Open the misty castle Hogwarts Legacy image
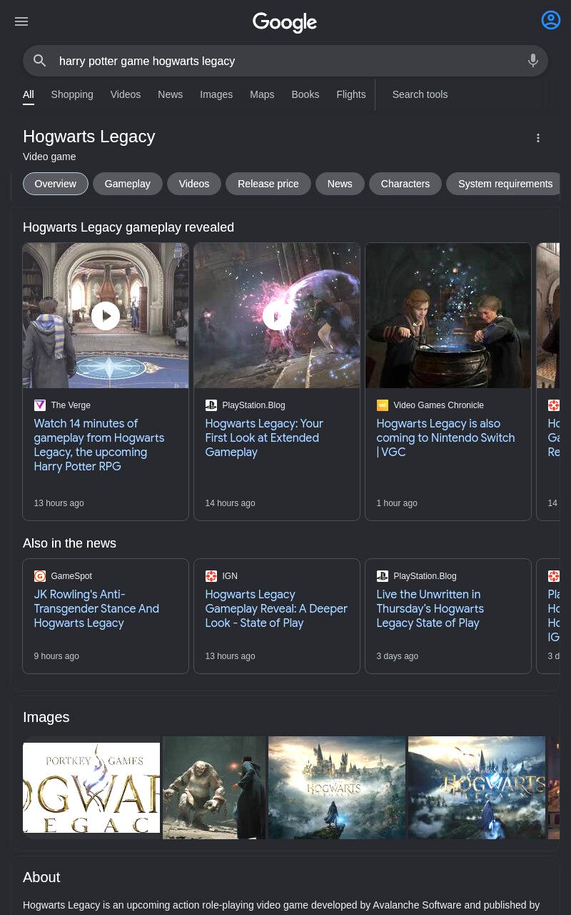 (x=337, y=788)
